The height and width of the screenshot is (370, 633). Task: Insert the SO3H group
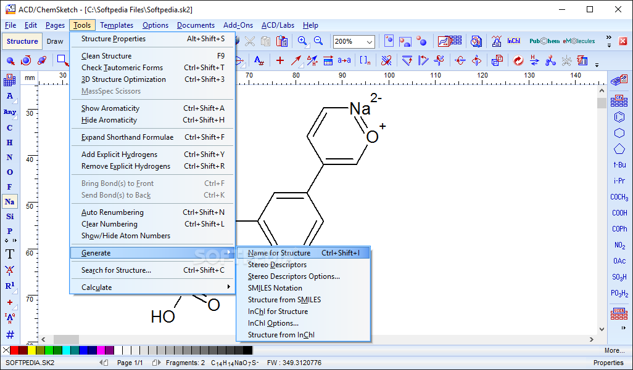tap(619, 277)
